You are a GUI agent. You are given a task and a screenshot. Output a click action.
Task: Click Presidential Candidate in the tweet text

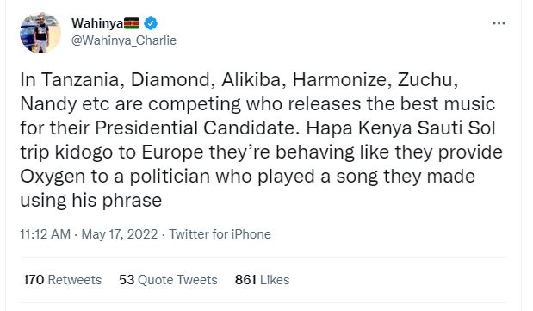tap(197, 128)
